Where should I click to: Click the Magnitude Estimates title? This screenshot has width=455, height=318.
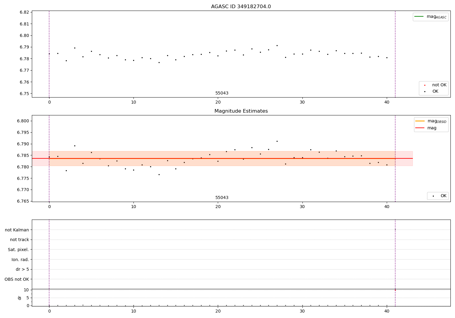[241, 111]
